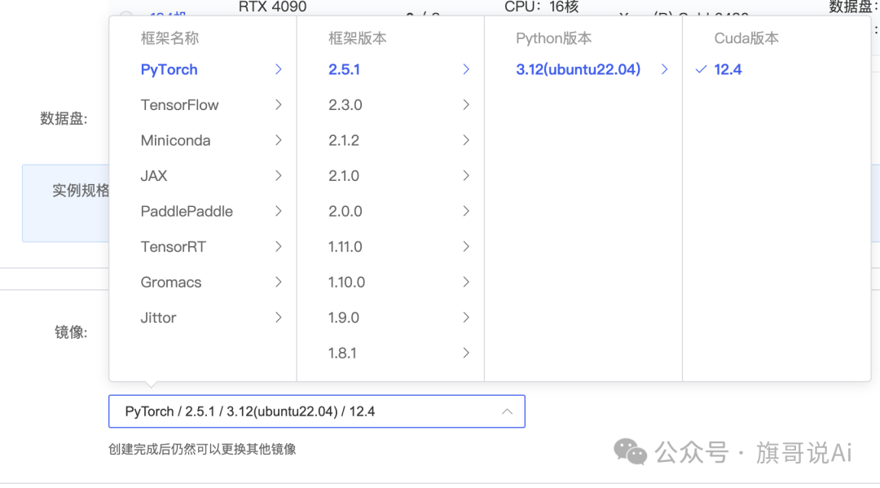Expand TensorFlow row chevron arrow

coord(279,105)
